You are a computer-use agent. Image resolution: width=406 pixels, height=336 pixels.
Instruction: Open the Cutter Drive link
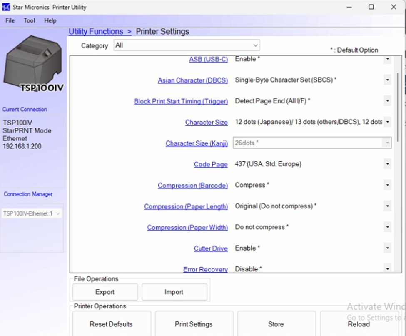[211, 248]
